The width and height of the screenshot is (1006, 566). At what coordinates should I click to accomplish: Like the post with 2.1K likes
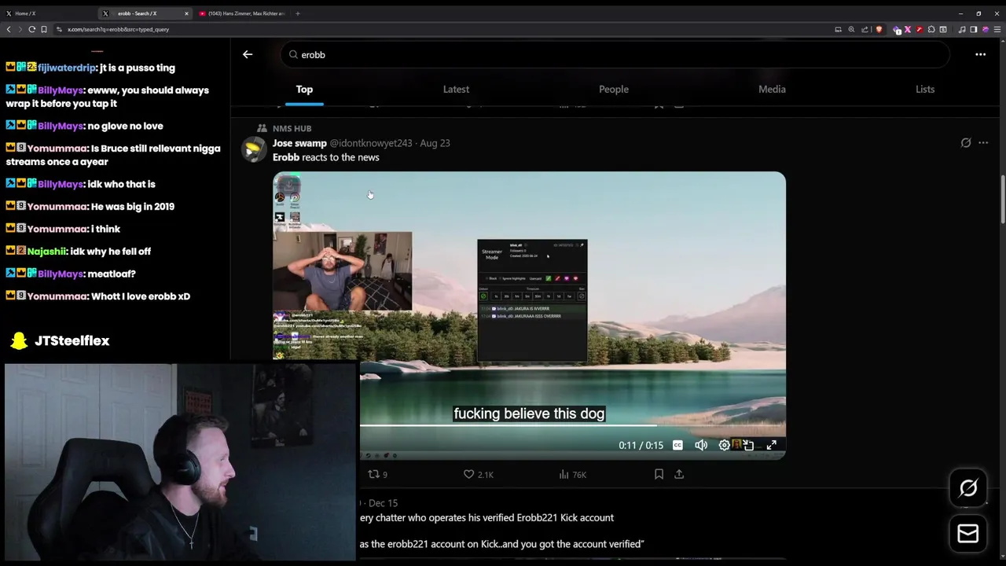tap(478, 474)
